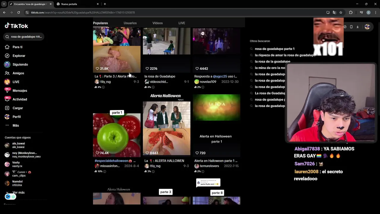
Task: Go to Explorar in the sidebar
Action: [x=15, y=56]
